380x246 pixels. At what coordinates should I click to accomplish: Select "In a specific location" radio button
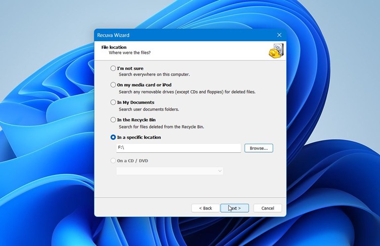tap(113, 137)
